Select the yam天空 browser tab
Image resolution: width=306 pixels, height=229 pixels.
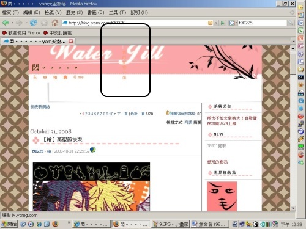click(38, 42)
